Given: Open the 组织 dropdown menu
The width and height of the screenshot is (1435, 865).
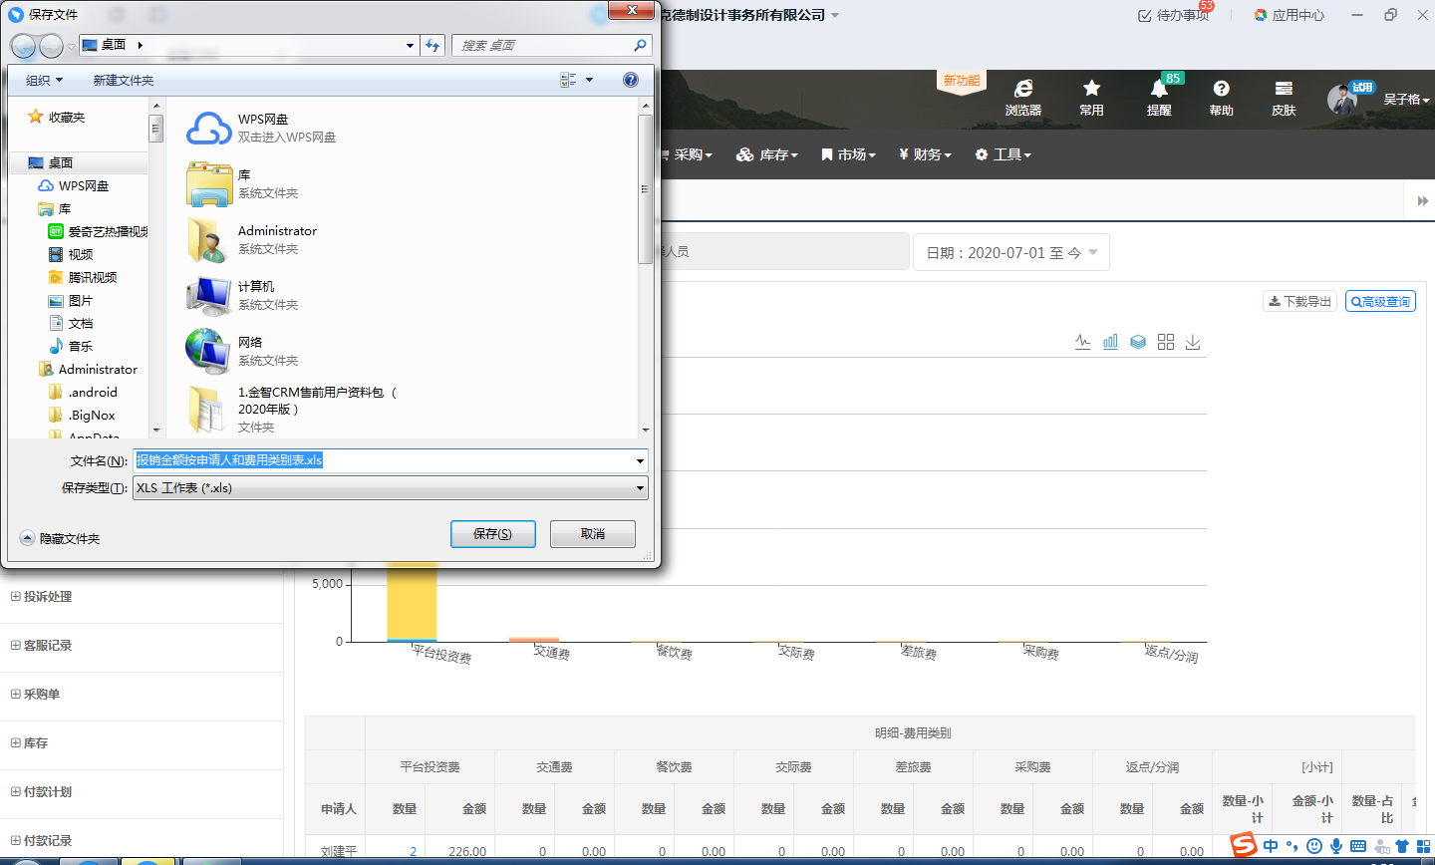Looking at the screenshot, I should pyautogui.click(x=45, y=81).
